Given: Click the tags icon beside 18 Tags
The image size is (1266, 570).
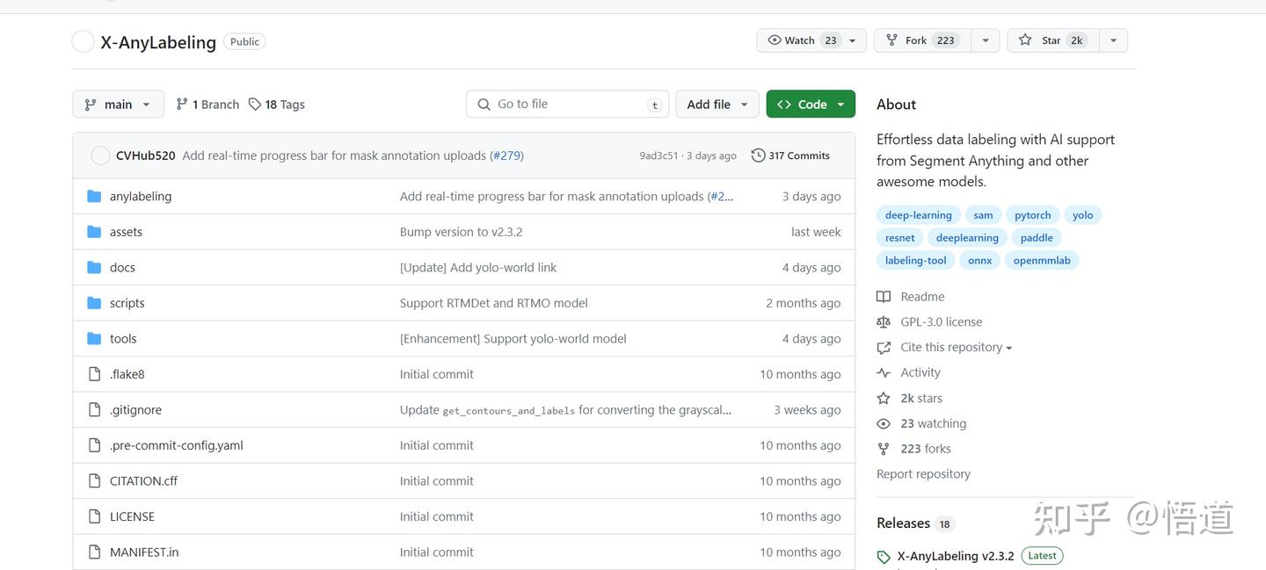Looking at the screenshot, I should click(255, 105).
